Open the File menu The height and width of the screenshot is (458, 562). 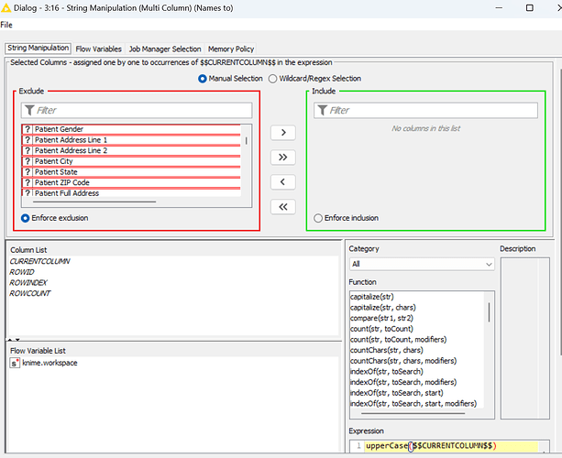click(7, 25)
